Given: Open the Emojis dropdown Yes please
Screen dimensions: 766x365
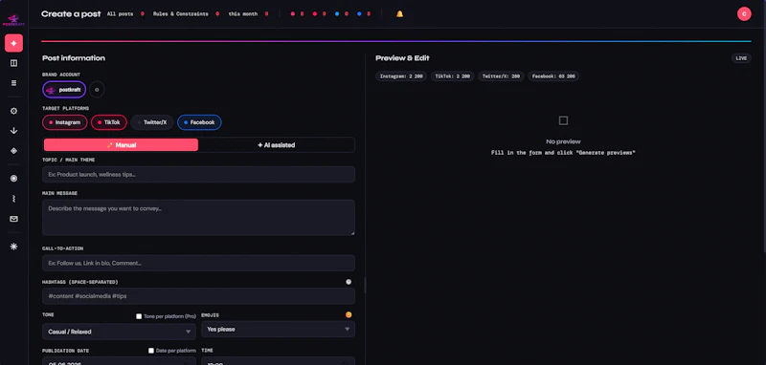Looking at the screenshot, I should click(x=278, y=329).
